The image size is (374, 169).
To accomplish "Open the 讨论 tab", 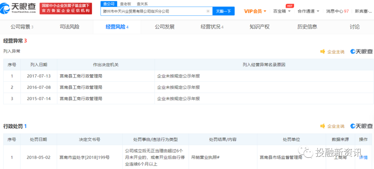I will click(x=355, y=27).
